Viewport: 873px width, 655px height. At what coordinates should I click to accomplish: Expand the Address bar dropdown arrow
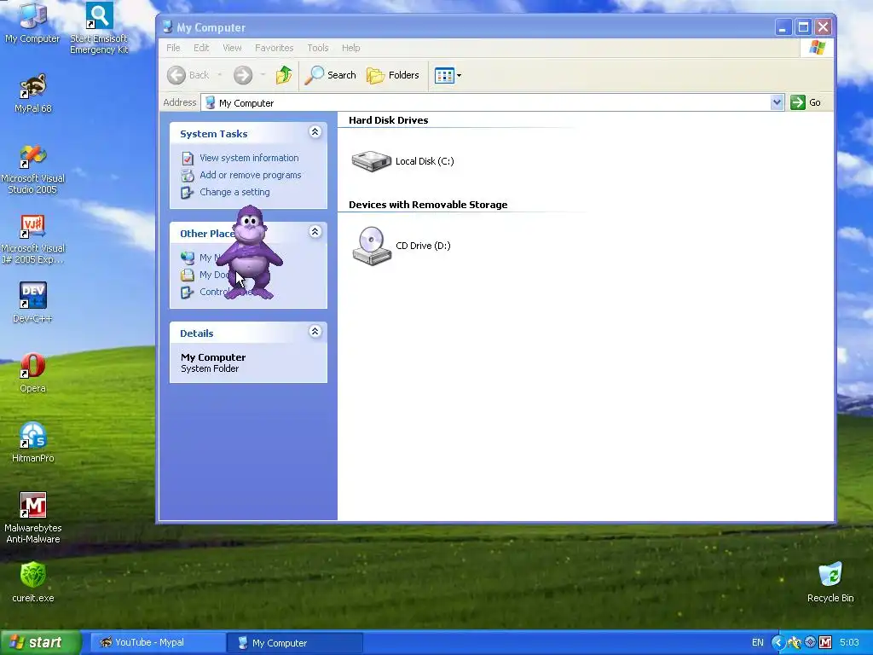point(777,102)
